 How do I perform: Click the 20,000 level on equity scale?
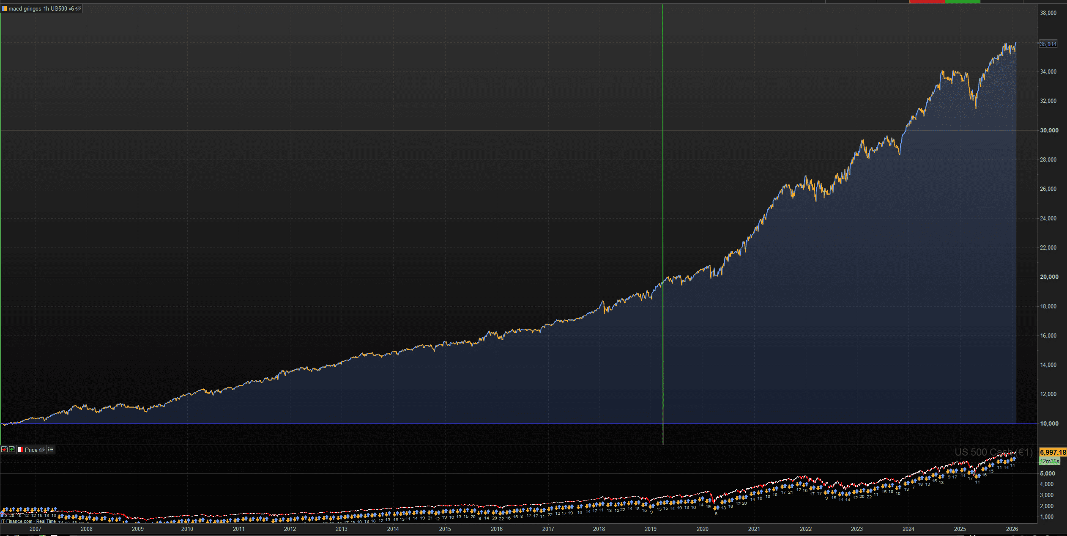click(1049, 277)
